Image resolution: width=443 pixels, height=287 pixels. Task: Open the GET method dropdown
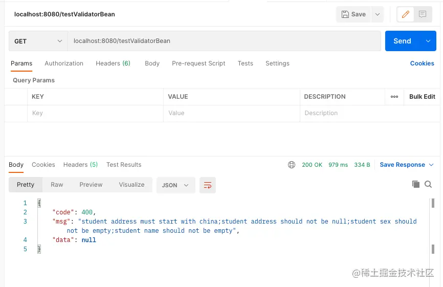[38, 41]
